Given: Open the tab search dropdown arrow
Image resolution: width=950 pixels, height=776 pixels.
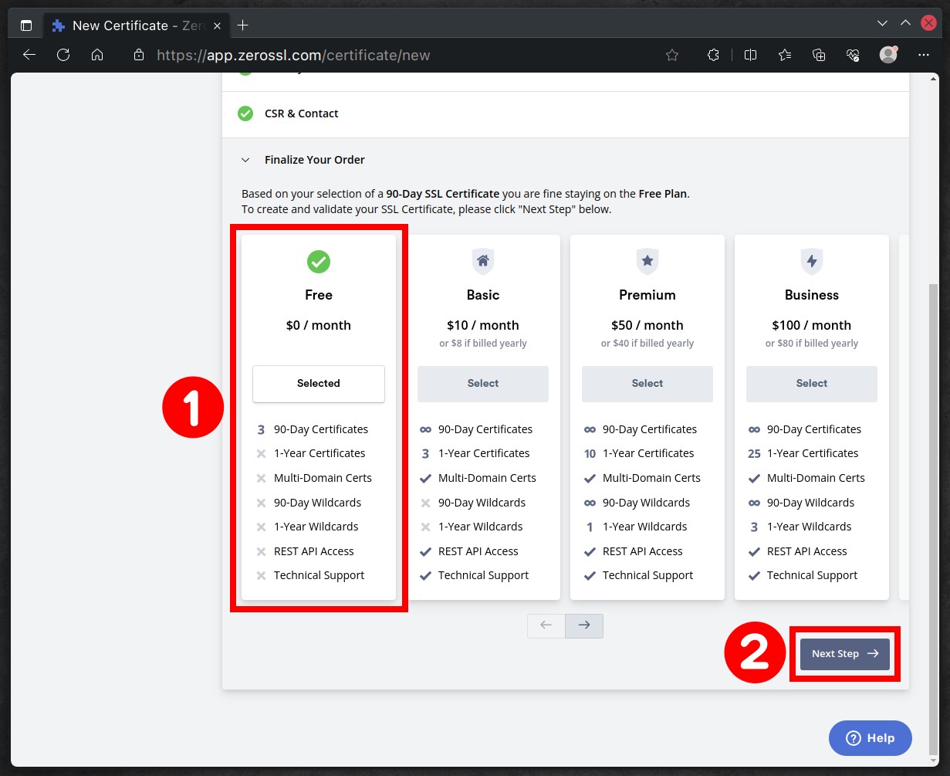Looking at the screenshot, I should [882, 24].
